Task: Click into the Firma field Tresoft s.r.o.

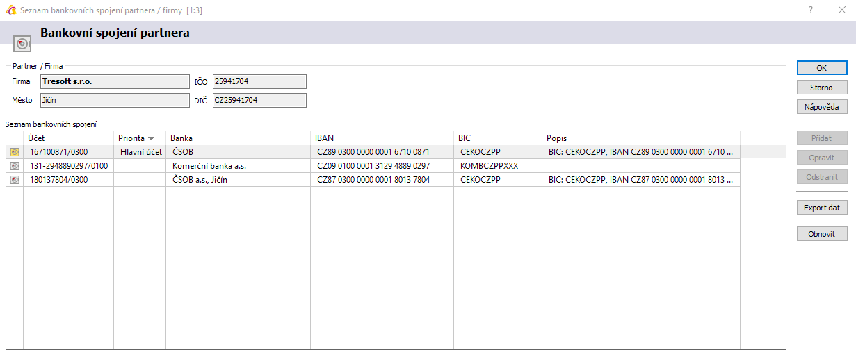Action: click(x=115, y=82)
